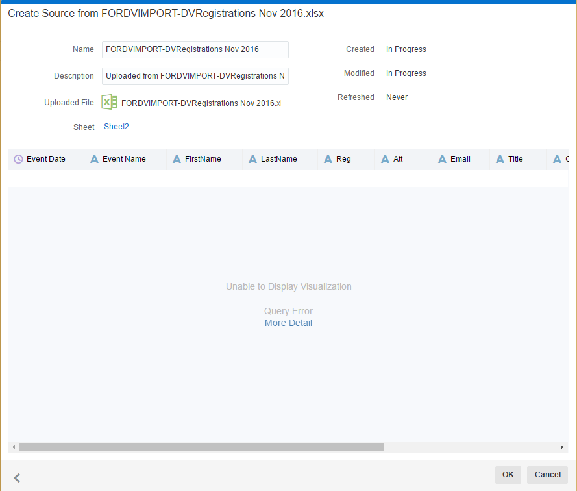Click the Excel file icon for uploaded file

pos(109,102)
